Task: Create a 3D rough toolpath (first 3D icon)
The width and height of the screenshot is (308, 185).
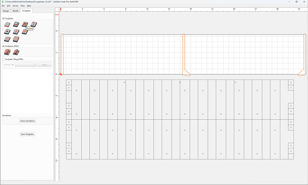Action: pyautogui.click(x=7, y=52)
